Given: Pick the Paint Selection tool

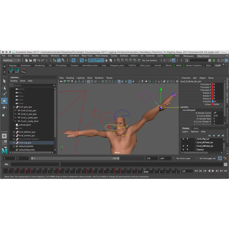Looking at the screenshot, I should 4,94.
